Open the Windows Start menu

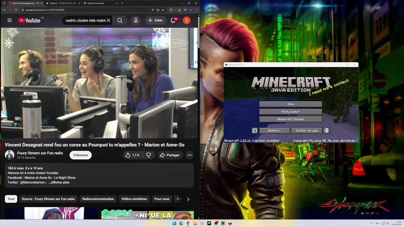point(174,223)
